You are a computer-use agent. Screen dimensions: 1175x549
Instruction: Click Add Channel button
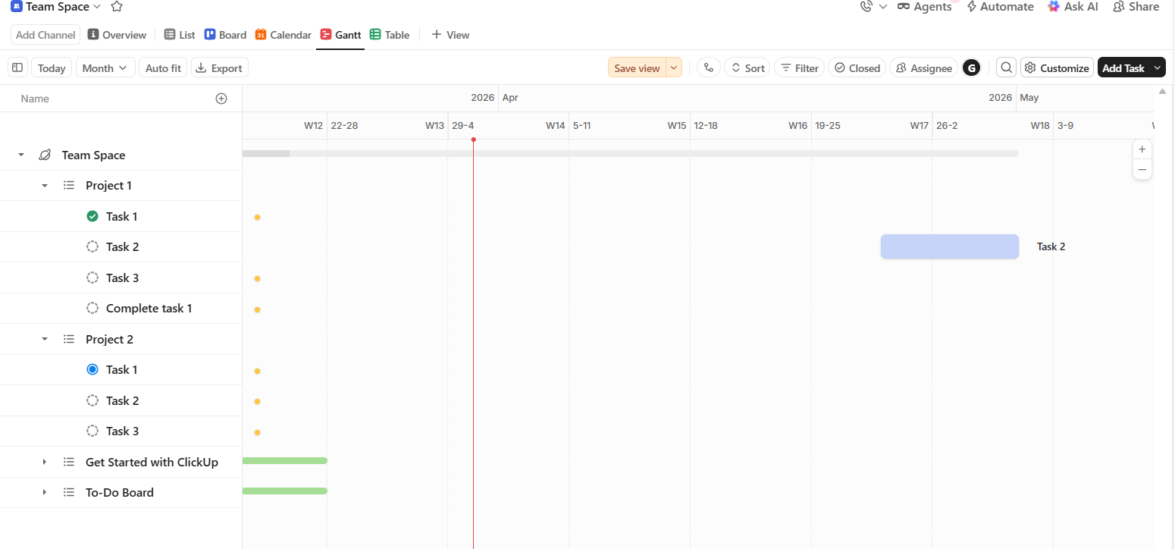tap(46, 35)
